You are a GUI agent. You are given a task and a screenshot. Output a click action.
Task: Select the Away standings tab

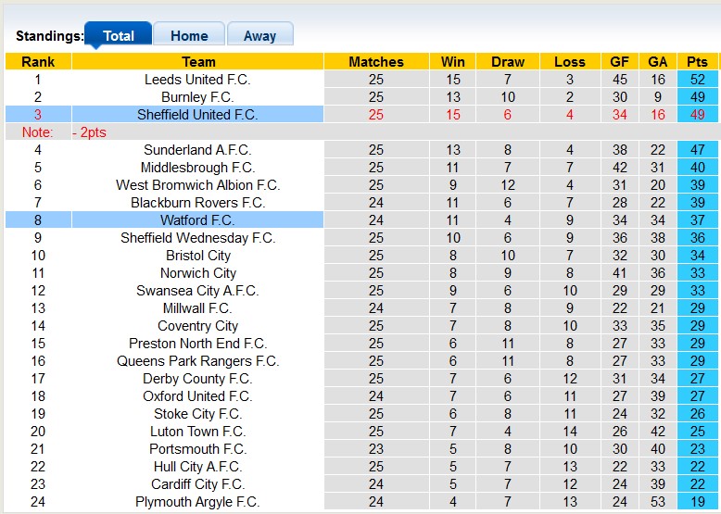(259, 36)
